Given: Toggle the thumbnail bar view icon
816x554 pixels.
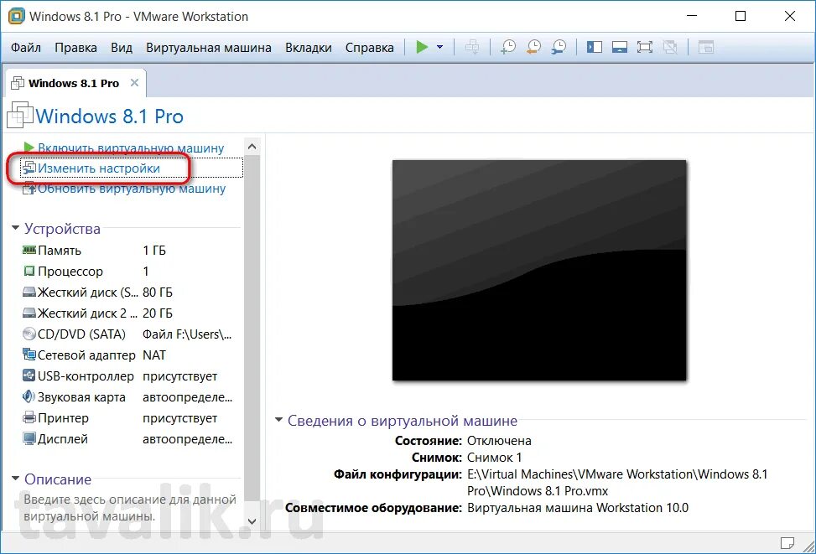Looking at the screenshot, I should tap(619, 47).
